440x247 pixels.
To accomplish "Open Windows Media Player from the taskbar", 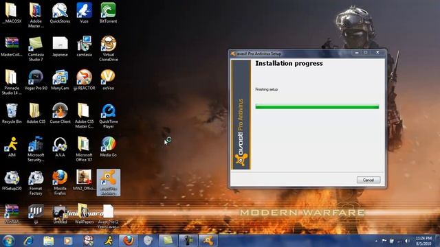I will click(68, 241).
